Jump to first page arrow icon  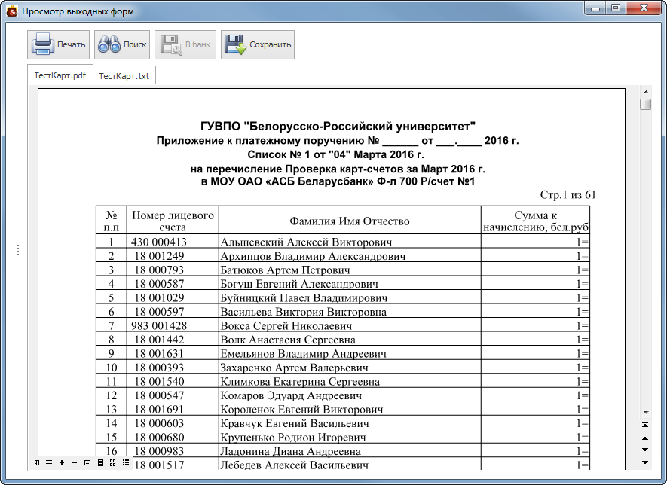click(x=645, y=425)
